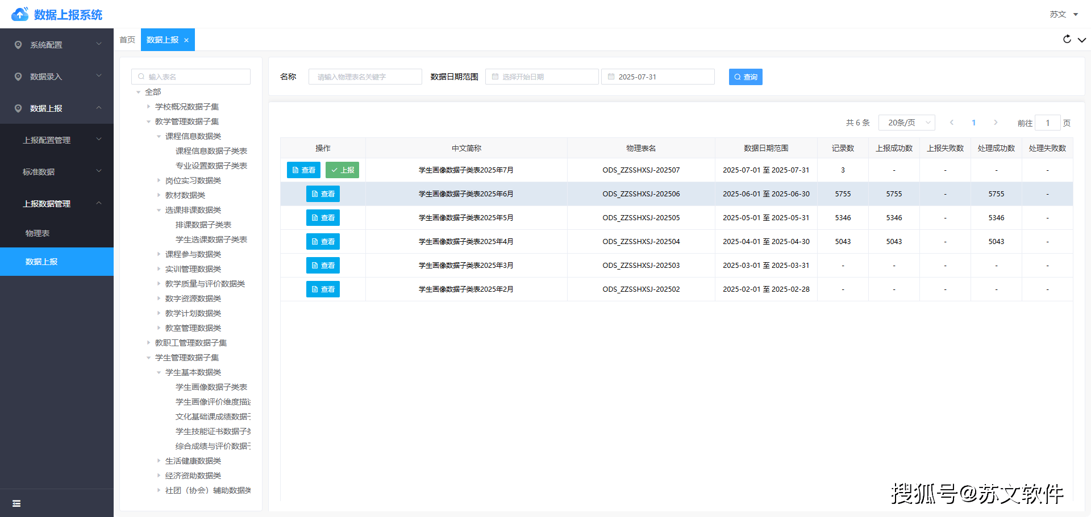This screenshot has width=1091, height=517.
Task: Expand the 学校概况数据子集 tree node
Action: pos(149,107)
